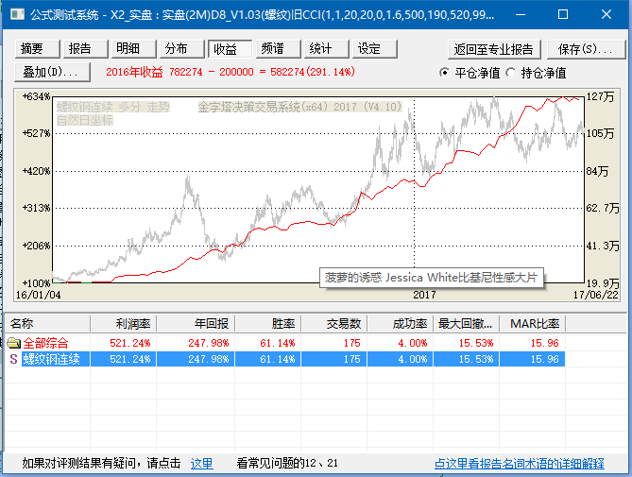
Task: Click the folder icon beside 全部综合
Action: 13,342
